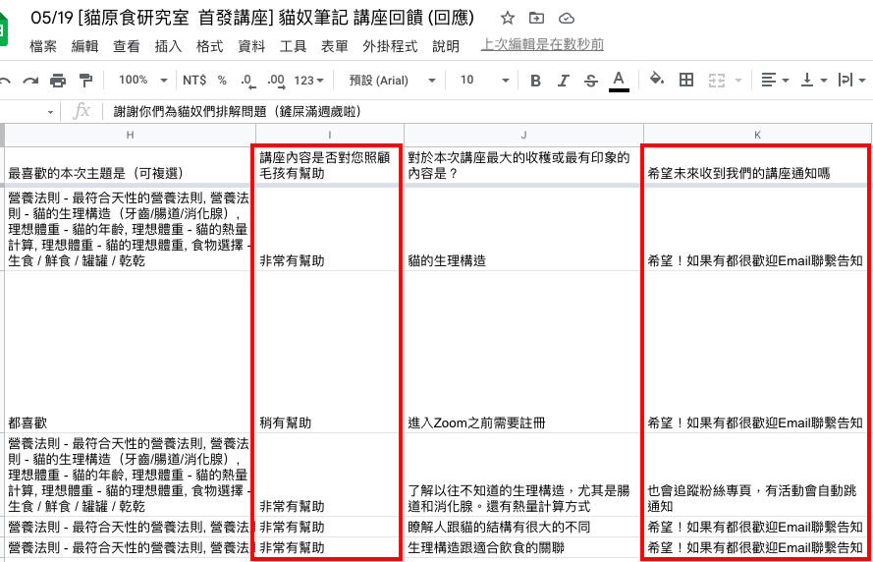873x562 pixels.
Task: Open the 插入 menu
Action: tap(169, 46)
